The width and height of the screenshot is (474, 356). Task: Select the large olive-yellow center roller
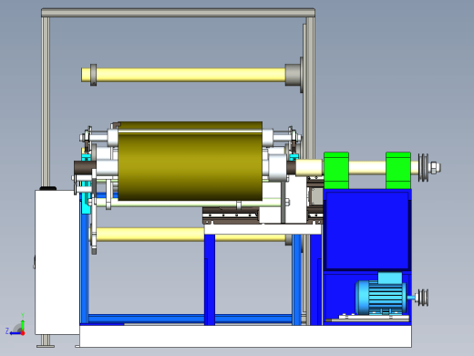[190, 162]
